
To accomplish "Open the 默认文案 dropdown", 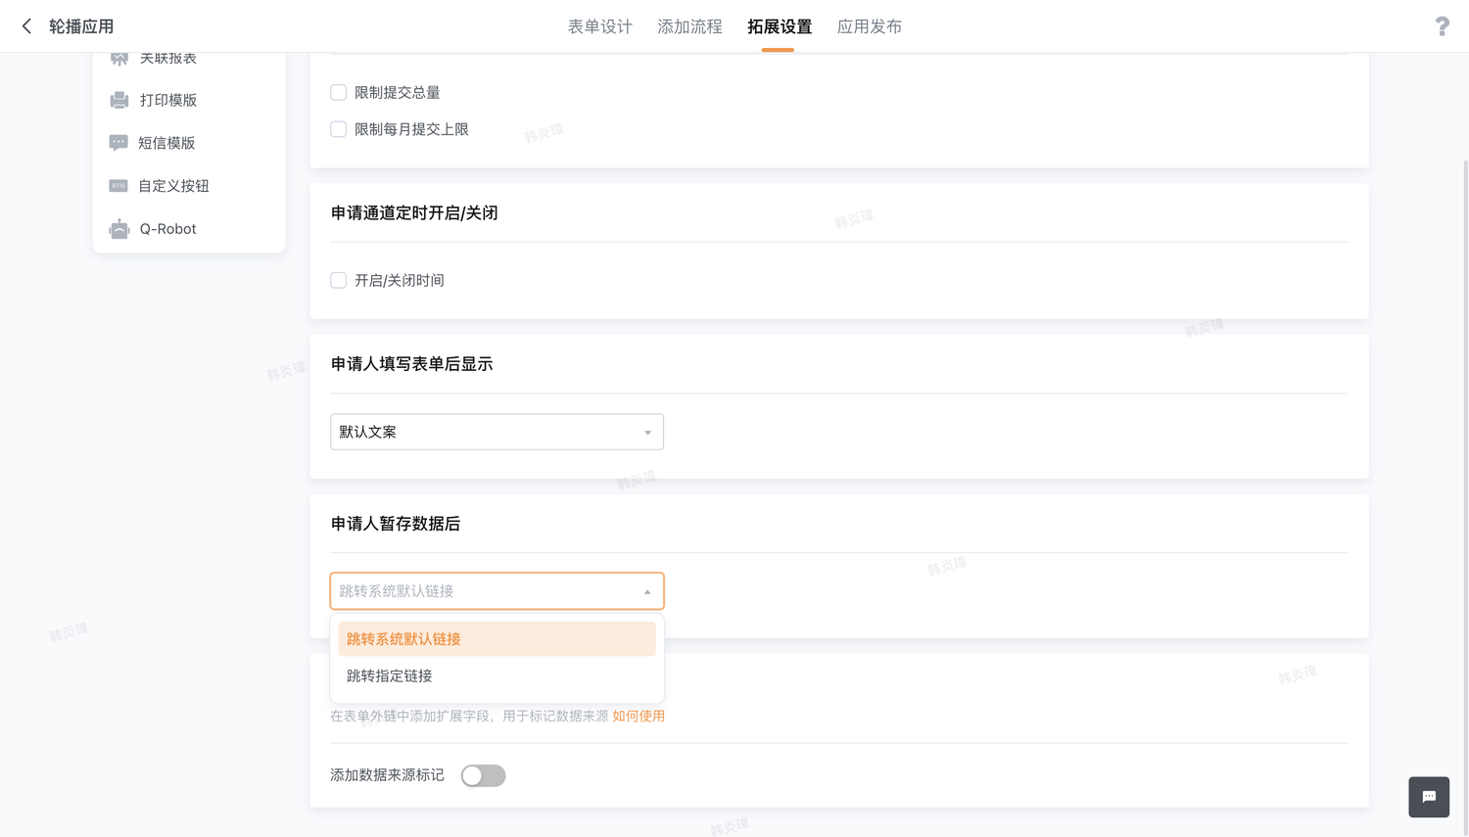I will pyautogui.click(x=497, y=432).
